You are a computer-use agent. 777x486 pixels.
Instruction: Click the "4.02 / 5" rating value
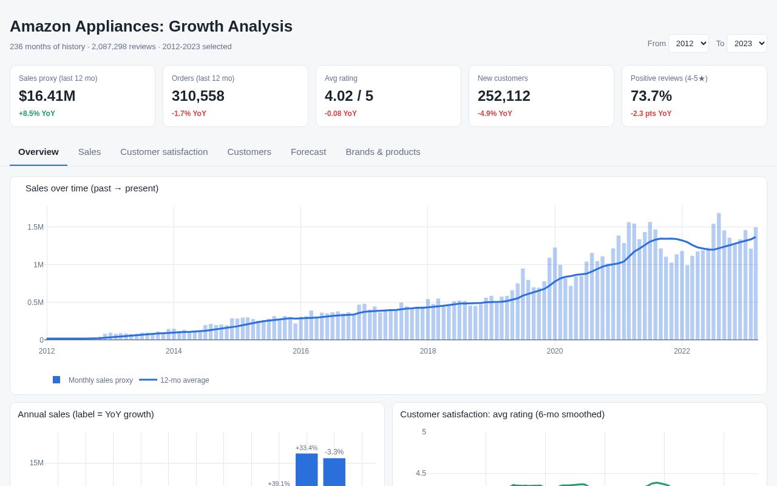[x=349, y=96]
